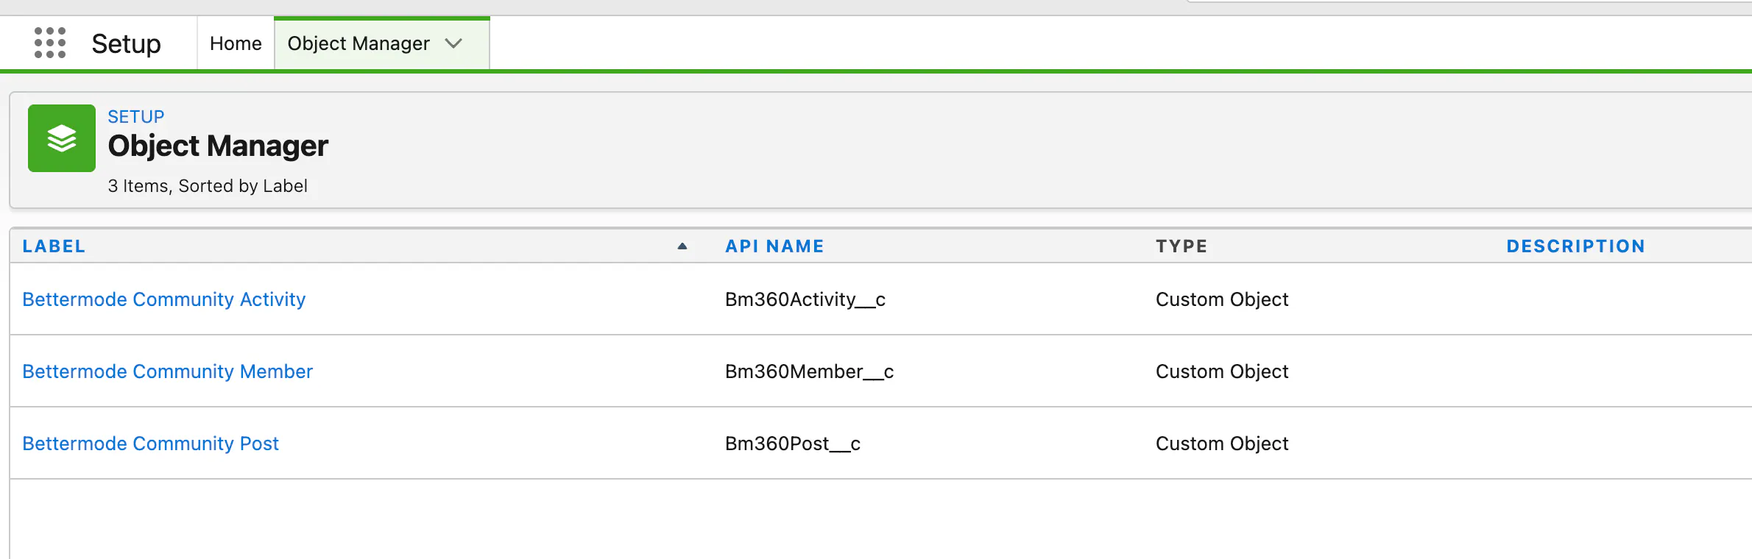Open Bettermode Community Member object

[x=167, y=371]
